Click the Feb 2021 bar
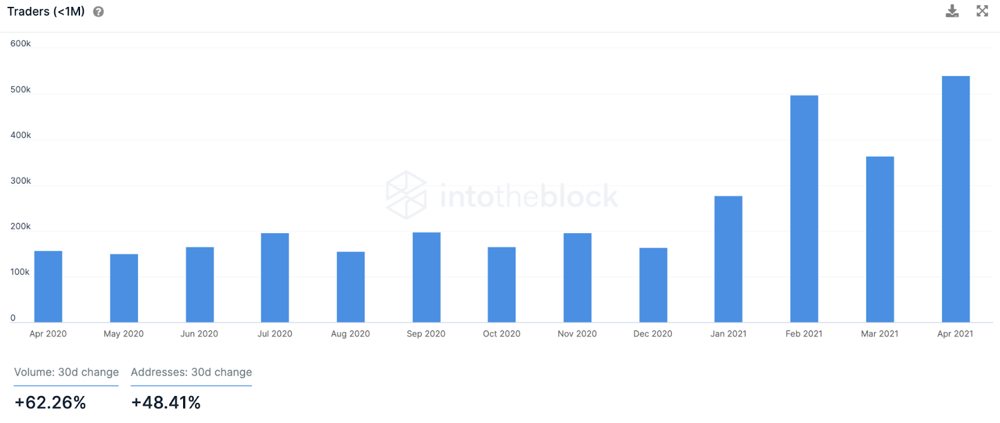1000x423 pixels. coord(804,209)
